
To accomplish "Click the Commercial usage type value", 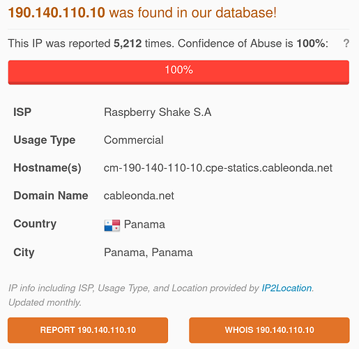I will 134,140.
